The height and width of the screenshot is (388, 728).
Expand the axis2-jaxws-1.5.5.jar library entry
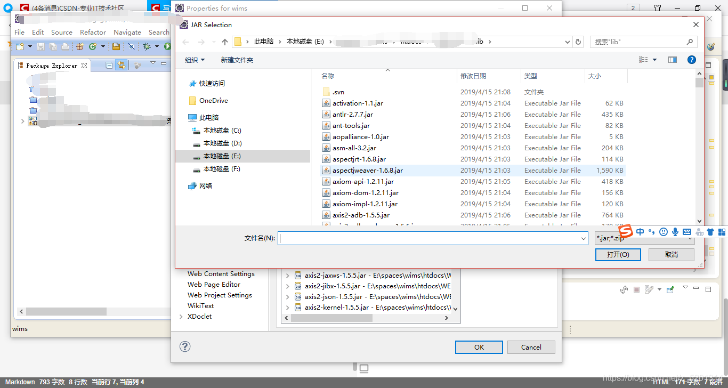click(x=288, y=276)
